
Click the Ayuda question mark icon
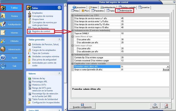[x=3, y=57]
